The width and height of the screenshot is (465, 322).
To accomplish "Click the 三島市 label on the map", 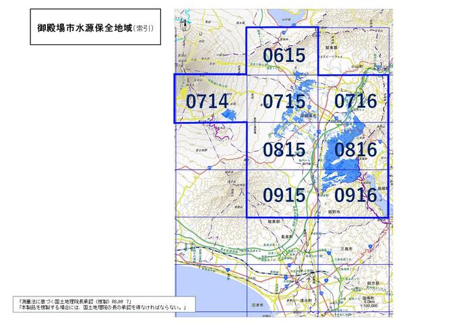I will pyautogui.click(x=346, y=249).
